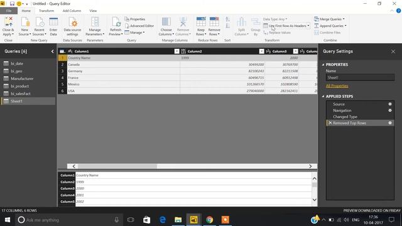Delete the Removed Top Rows step
Image resolution: width=402 pixels, height=226 pixels.
[330, 123]
